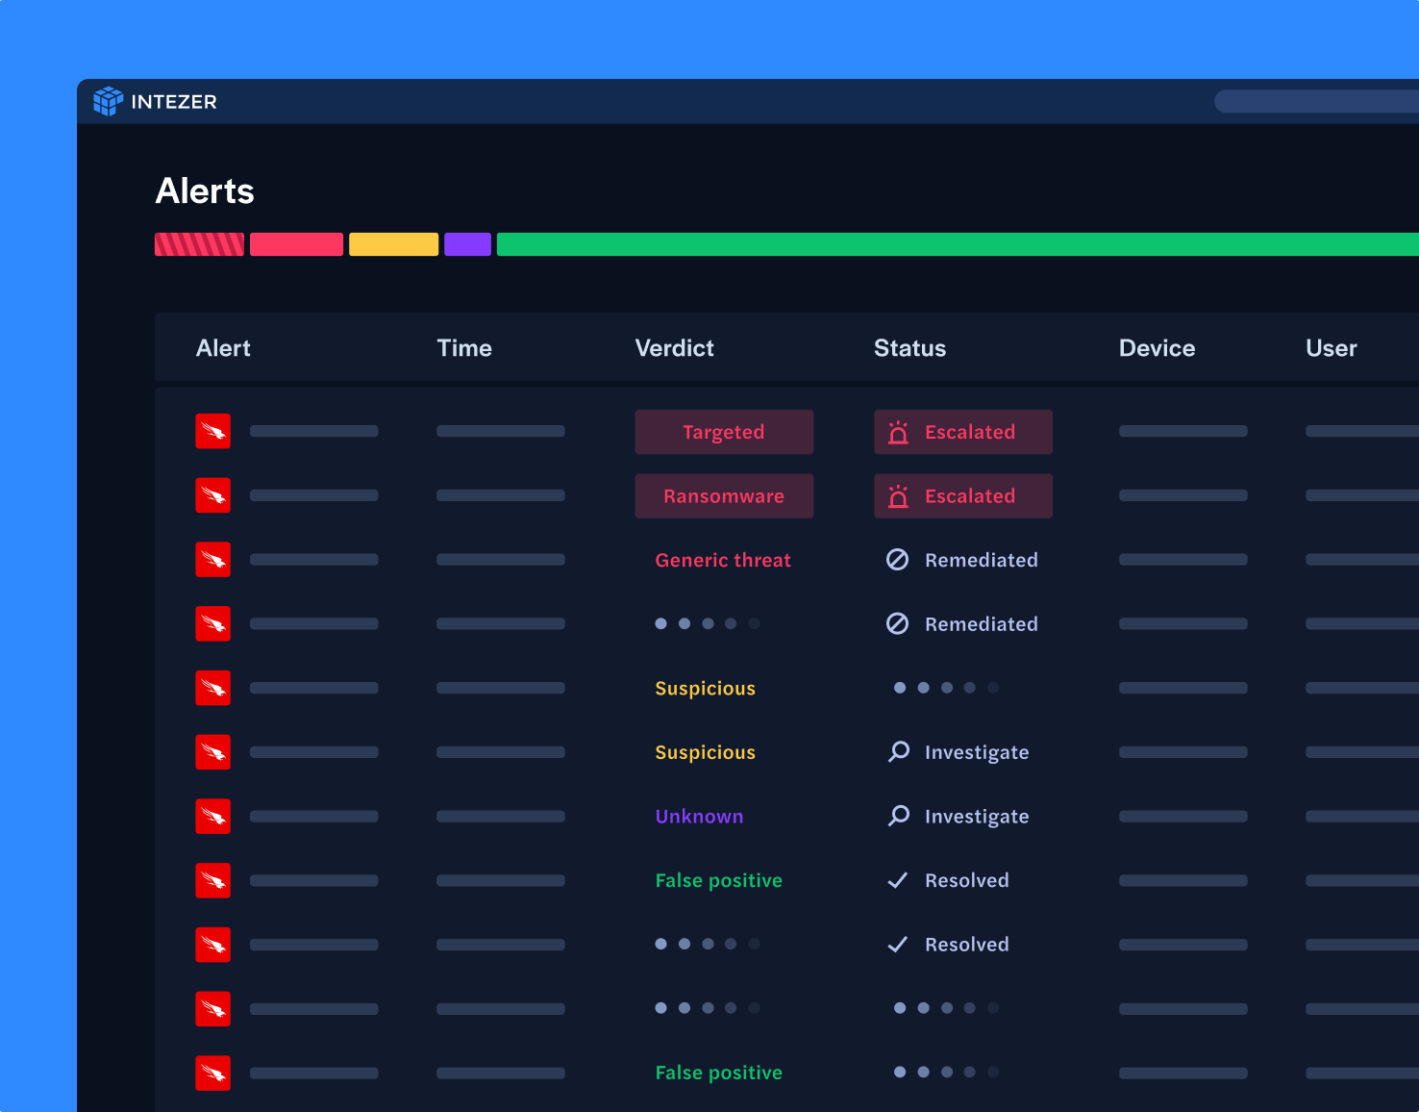This screenshot has height=1112, width=1419.
Task: Click the siren icon beside the first Escalated status
Action: [898, 432]
